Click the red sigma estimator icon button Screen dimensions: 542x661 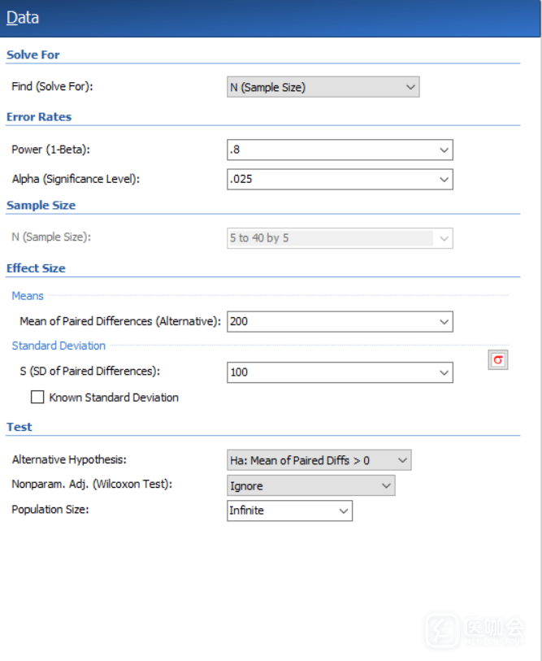click(x=498, y=360)
